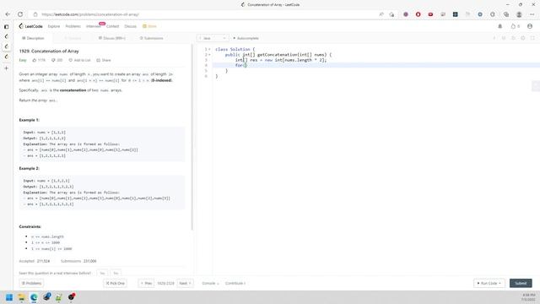The width and height of the screenshot is (540, 304).
Task: Answer No to seen in interview question
Action: 116,274
